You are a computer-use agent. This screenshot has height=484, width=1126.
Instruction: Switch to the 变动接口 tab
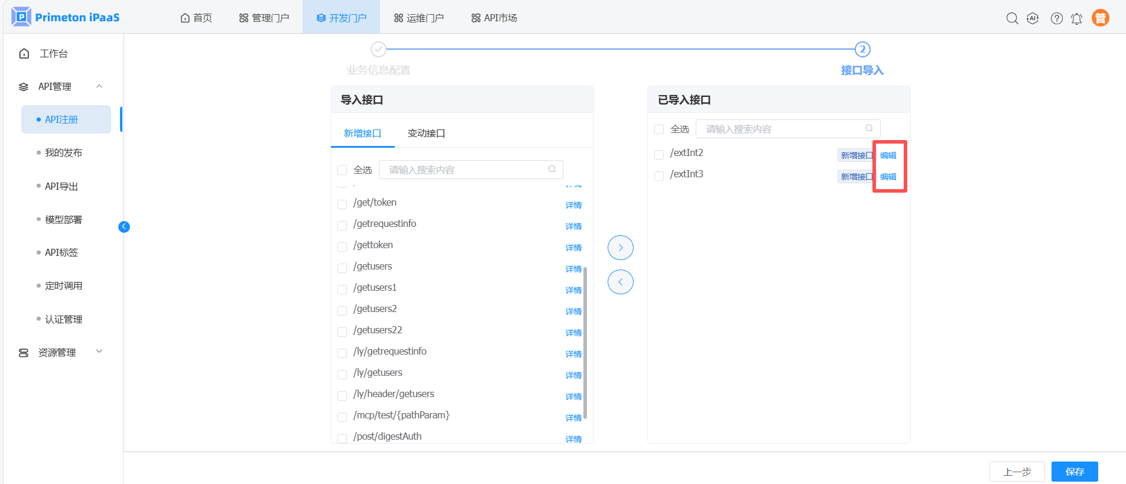[x=426, y=134]
